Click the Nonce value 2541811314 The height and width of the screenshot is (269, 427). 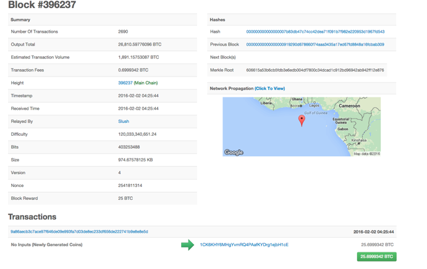click(130, 186)
